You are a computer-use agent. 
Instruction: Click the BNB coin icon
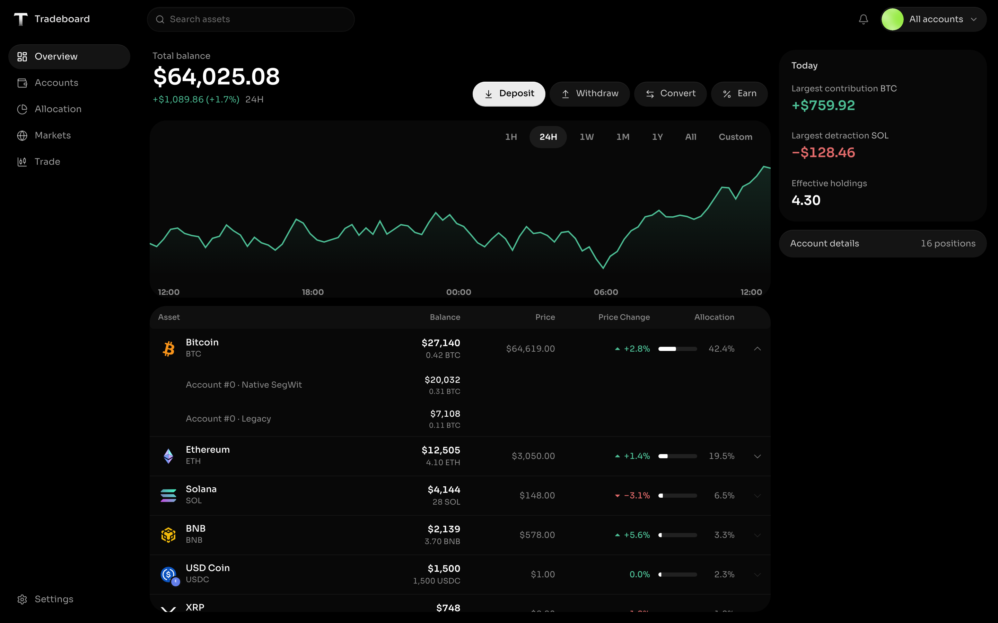(x=168, y=535)
